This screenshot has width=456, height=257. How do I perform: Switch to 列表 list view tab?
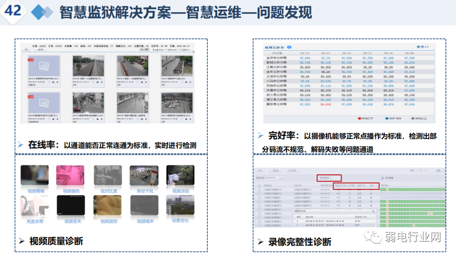click(141, 49)
